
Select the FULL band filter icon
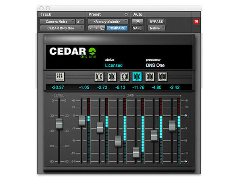pyautogui.click(x=163, y=77)
